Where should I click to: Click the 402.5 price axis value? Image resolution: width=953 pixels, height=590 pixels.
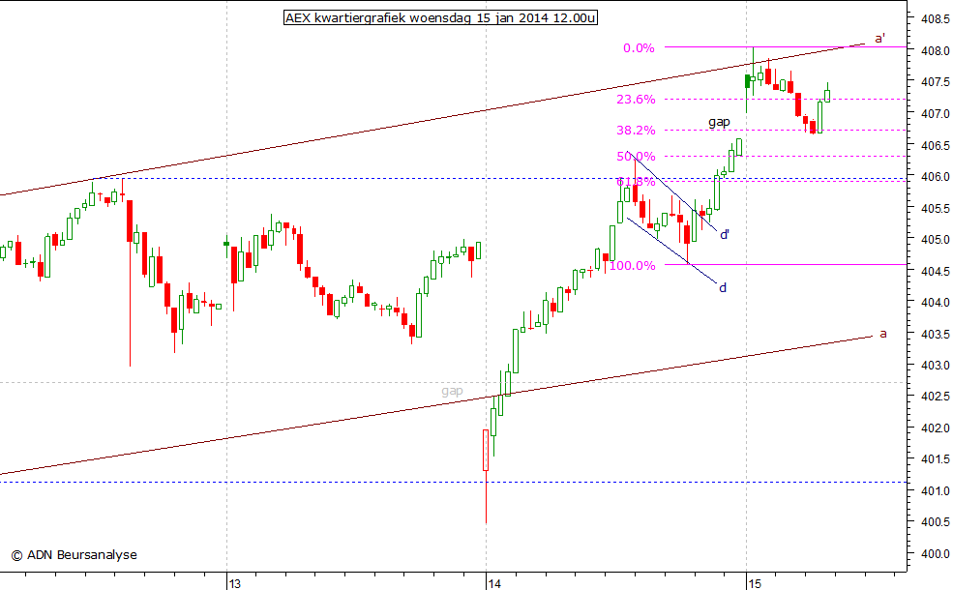tap(935, 397)
